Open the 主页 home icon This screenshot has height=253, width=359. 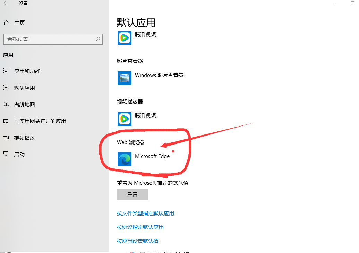tap(6, 23)
